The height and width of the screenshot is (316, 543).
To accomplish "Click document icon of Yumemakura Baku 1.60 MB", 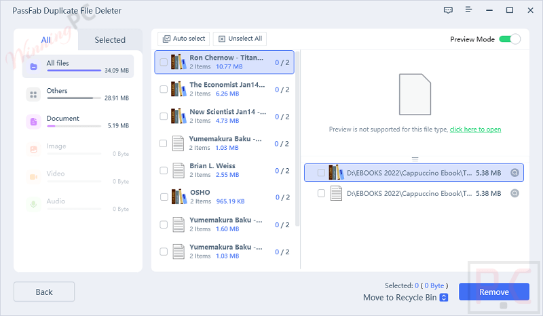I will [x=179, y=224].
